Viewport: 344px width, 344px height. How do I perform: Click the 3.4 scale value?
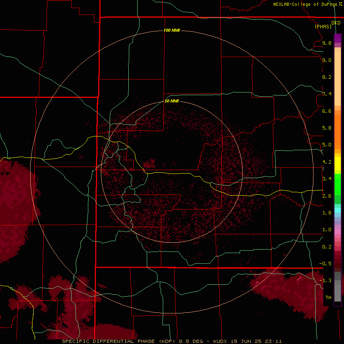[x=327, y=179]
